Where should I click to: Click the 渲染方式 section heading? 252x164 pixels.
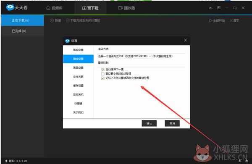[103, 49]
